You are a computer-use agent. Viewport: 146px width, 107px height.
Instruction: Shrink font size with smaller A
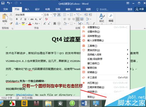tap(49, 23)
